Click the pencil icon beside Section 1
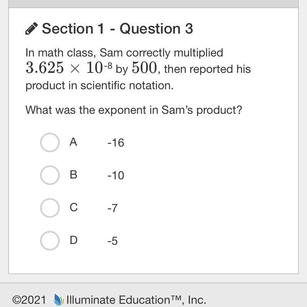 coord(32,29)
